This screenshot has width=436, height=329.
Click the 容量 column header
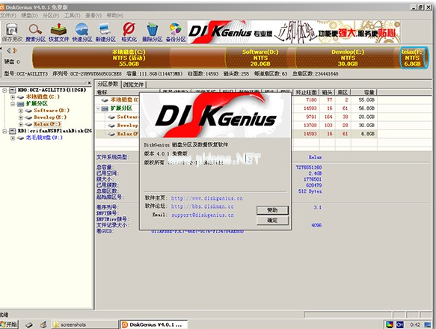364,92
